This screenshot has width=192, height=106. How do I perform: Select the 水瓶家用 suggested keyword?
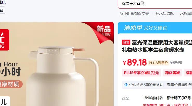click(186, 13)
